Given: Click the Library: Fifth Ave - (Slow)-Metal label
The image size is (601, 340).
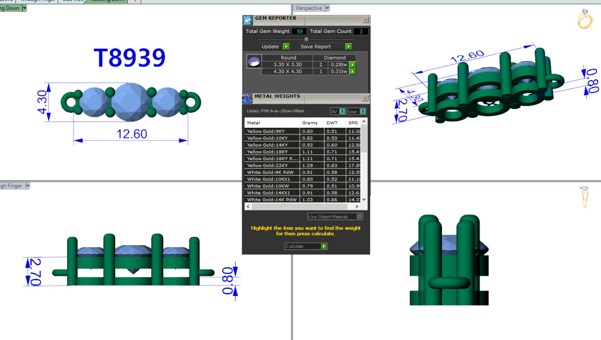Looking at the screenshot, I should pyautogui.click(x=275, y=111).
